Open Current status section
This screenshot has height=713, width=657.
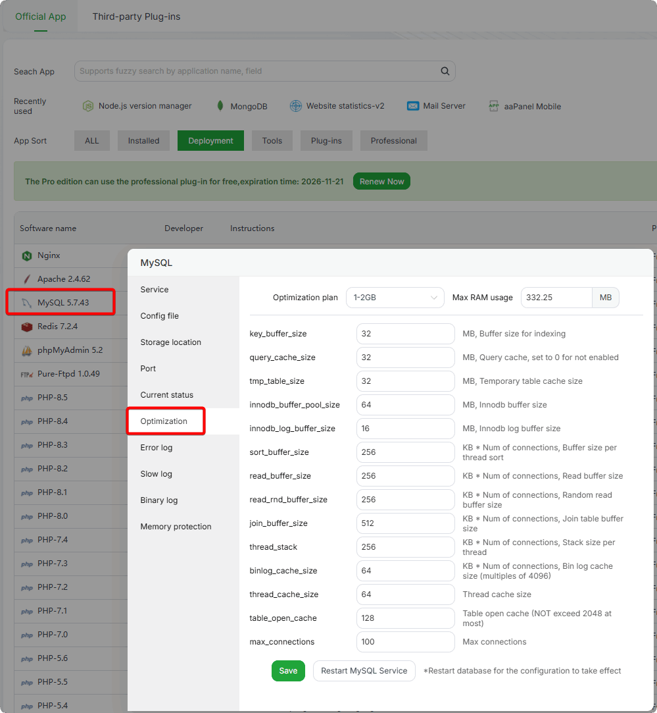(x=183, y=395)
